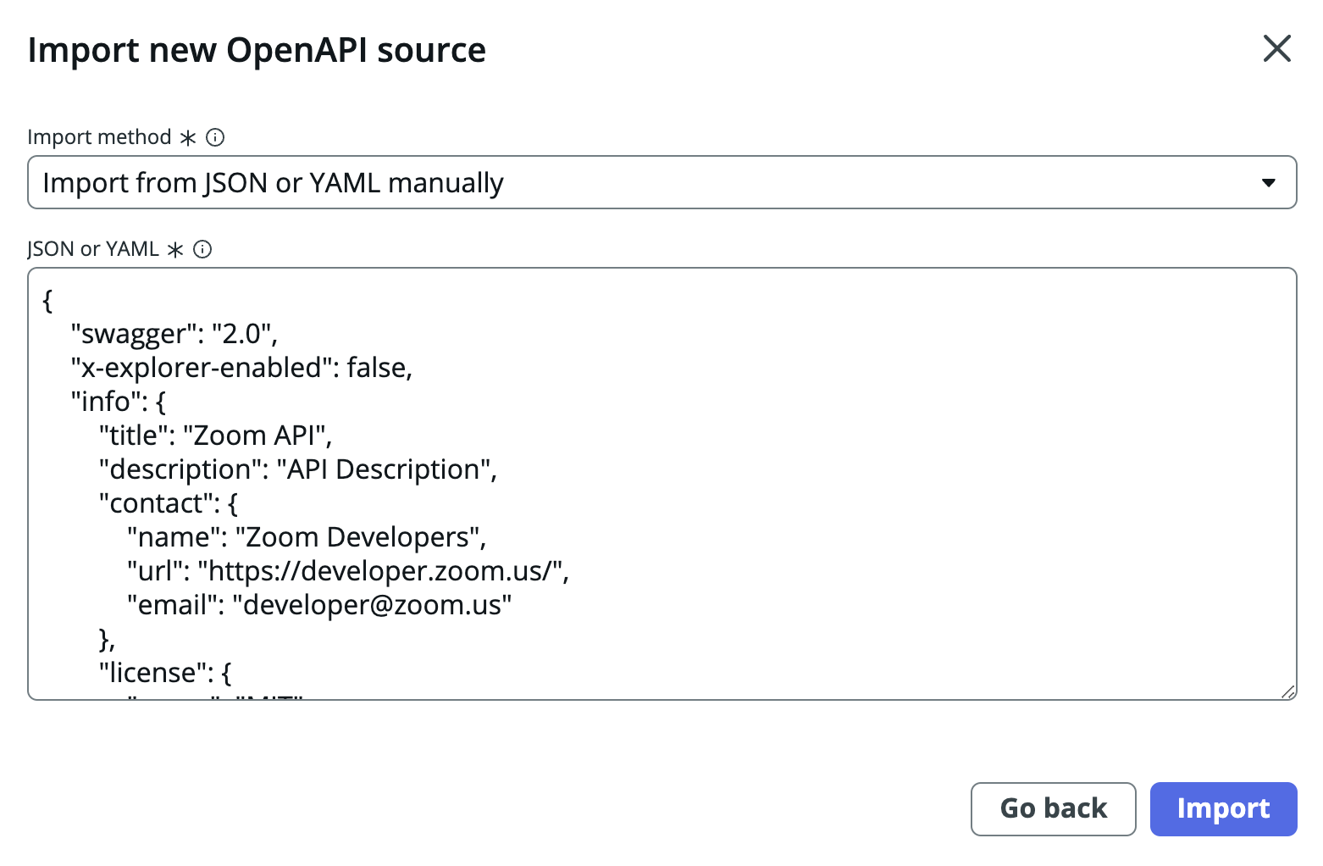Click the "license": { line
The image size is (1323, 866).
pyautogui.click(x=165, y=673)
